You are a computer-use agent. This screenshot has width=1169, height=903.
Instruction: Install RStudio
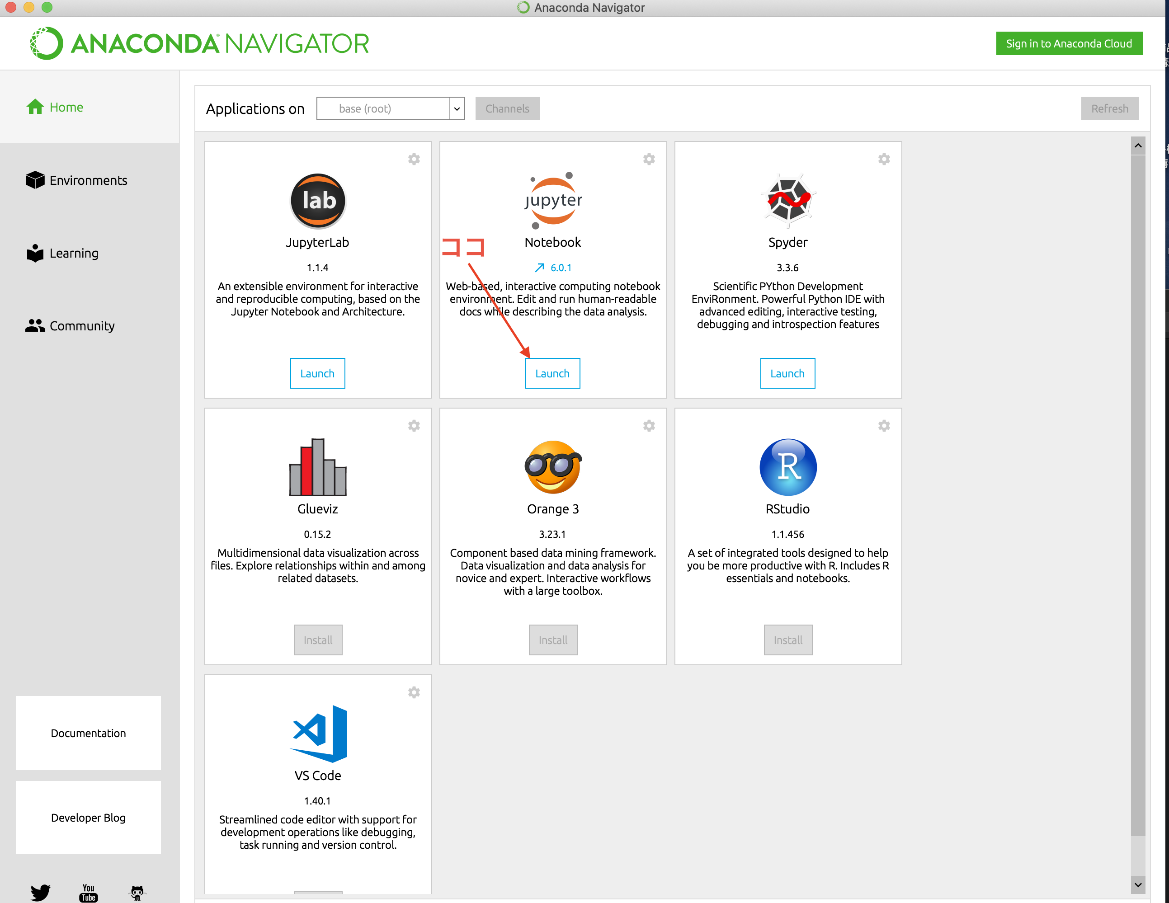point(787,640)
